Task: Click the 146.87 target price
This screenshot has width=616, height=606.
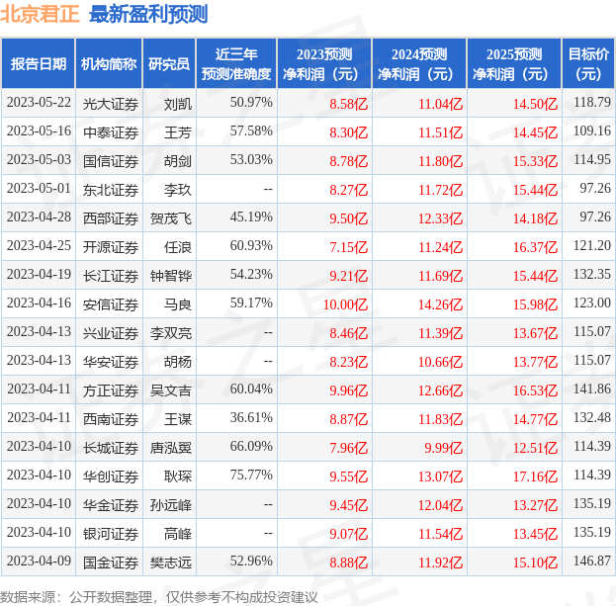Action: click(591, 561)
